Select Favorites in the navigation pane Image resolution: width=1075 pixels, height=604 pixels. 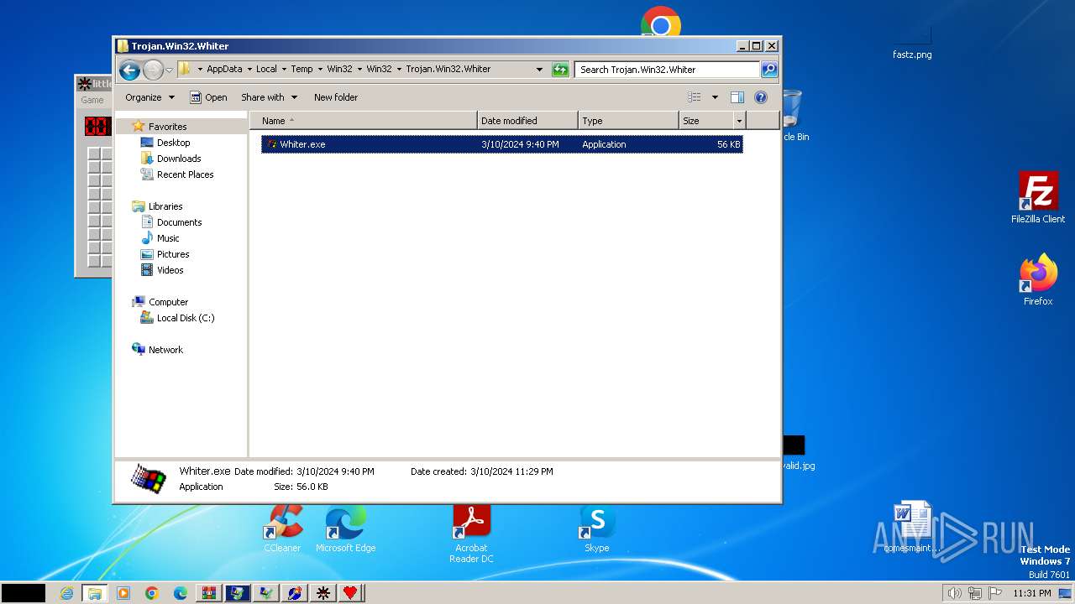(x=167, y=127)
